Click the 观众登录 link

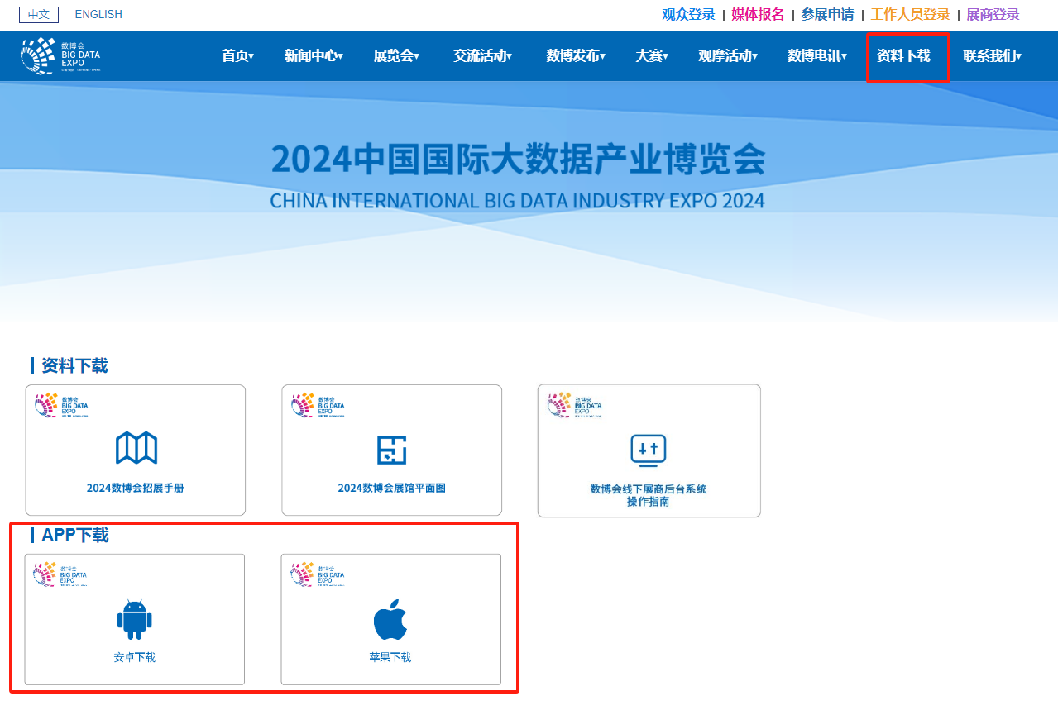[688, 14]
